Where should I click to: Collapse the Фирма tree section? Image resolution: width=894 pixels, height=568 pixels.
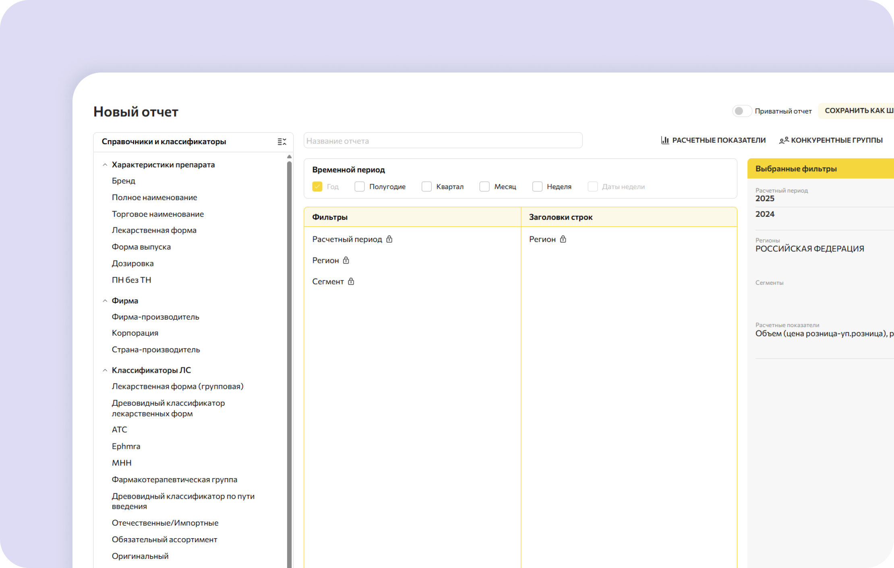tap(105, 301)
